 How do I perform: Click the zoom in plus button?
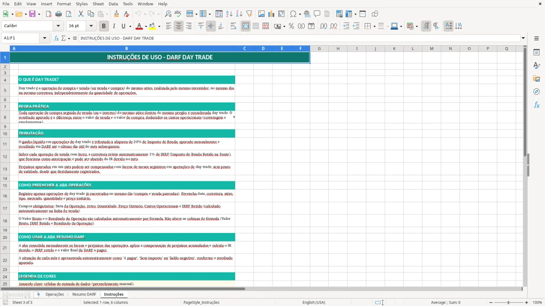527,302
